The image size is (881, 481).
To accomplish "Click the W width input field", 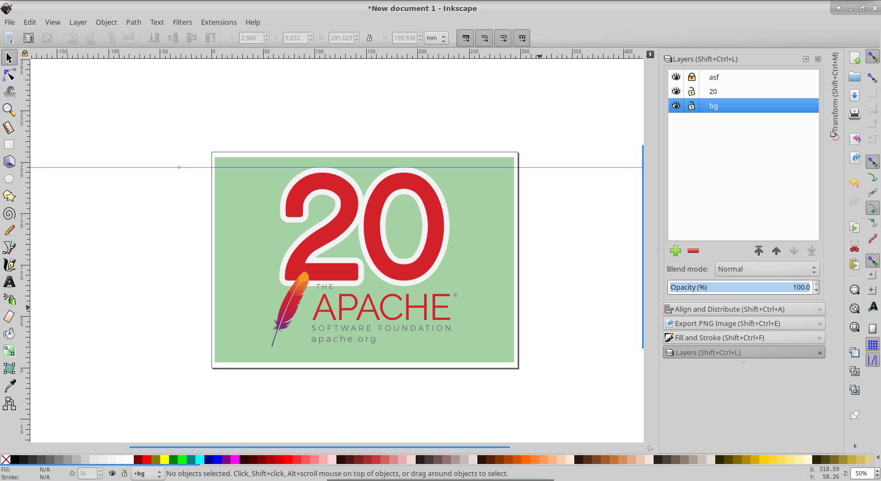I will pos(341,38).
